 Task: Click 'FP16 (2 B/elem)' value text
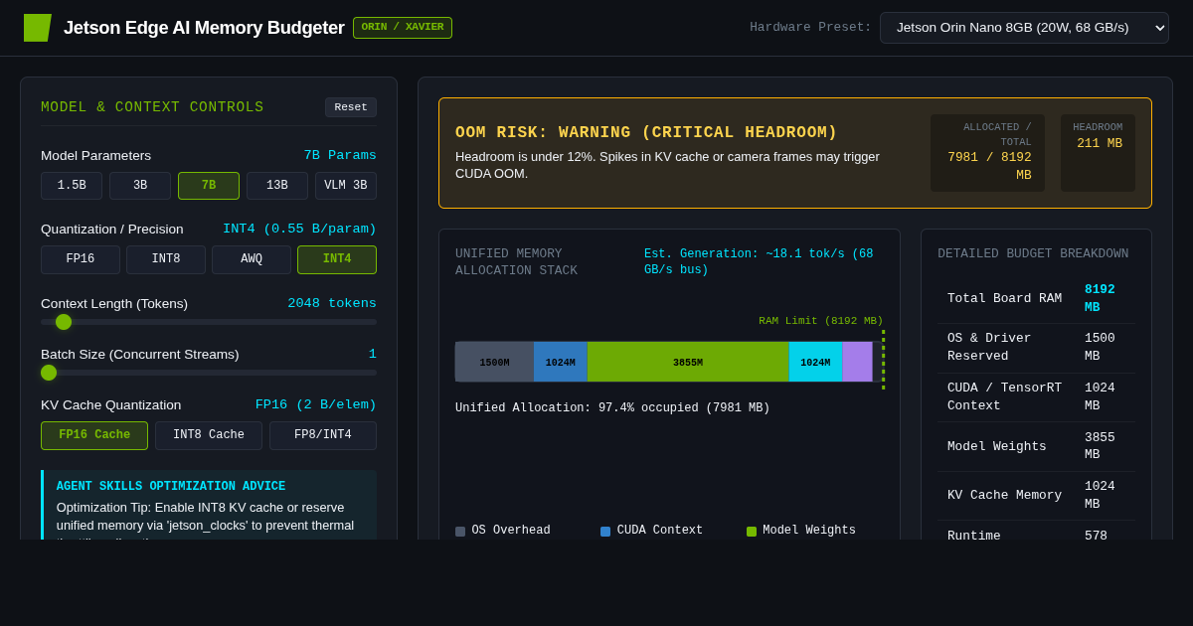point(316,404)
